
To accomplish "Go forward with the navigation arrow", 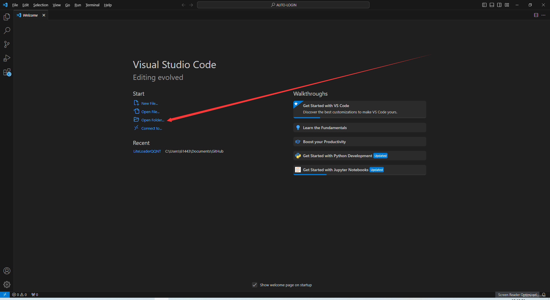I will click(191, 5).
